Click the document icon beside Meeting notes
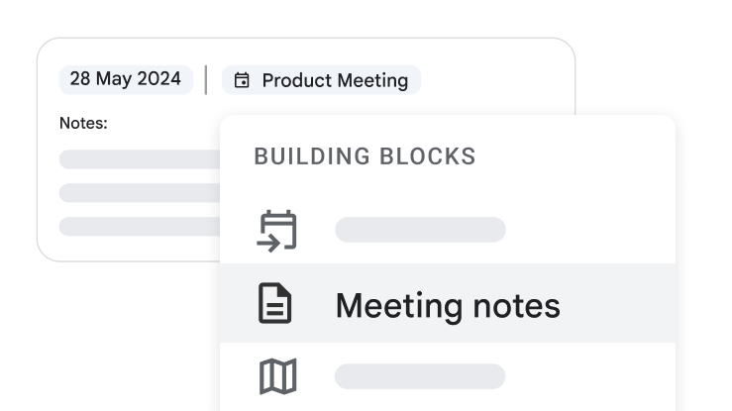The height and width of the screenshot is (411, 732). (x=275, y=304)
